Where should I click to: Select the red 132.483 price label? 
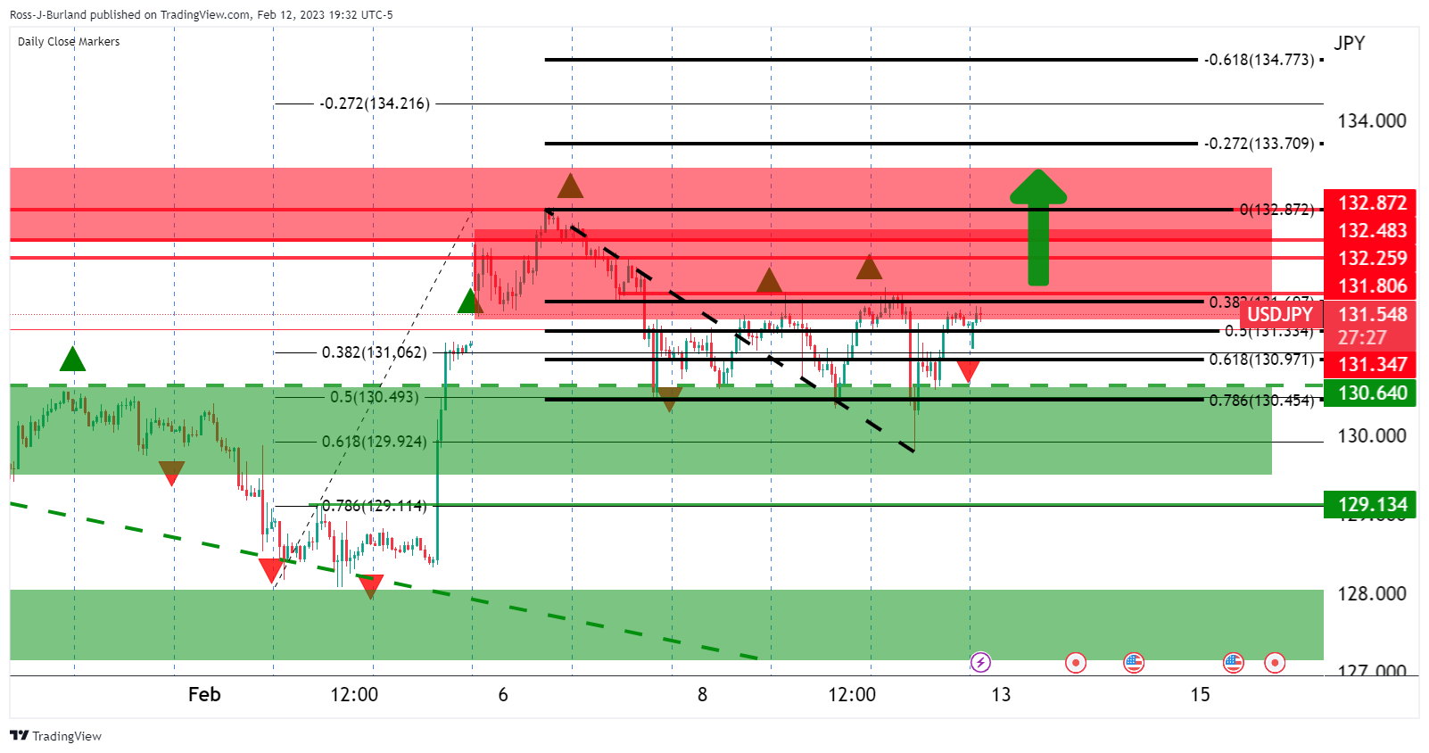point(1371,231)
